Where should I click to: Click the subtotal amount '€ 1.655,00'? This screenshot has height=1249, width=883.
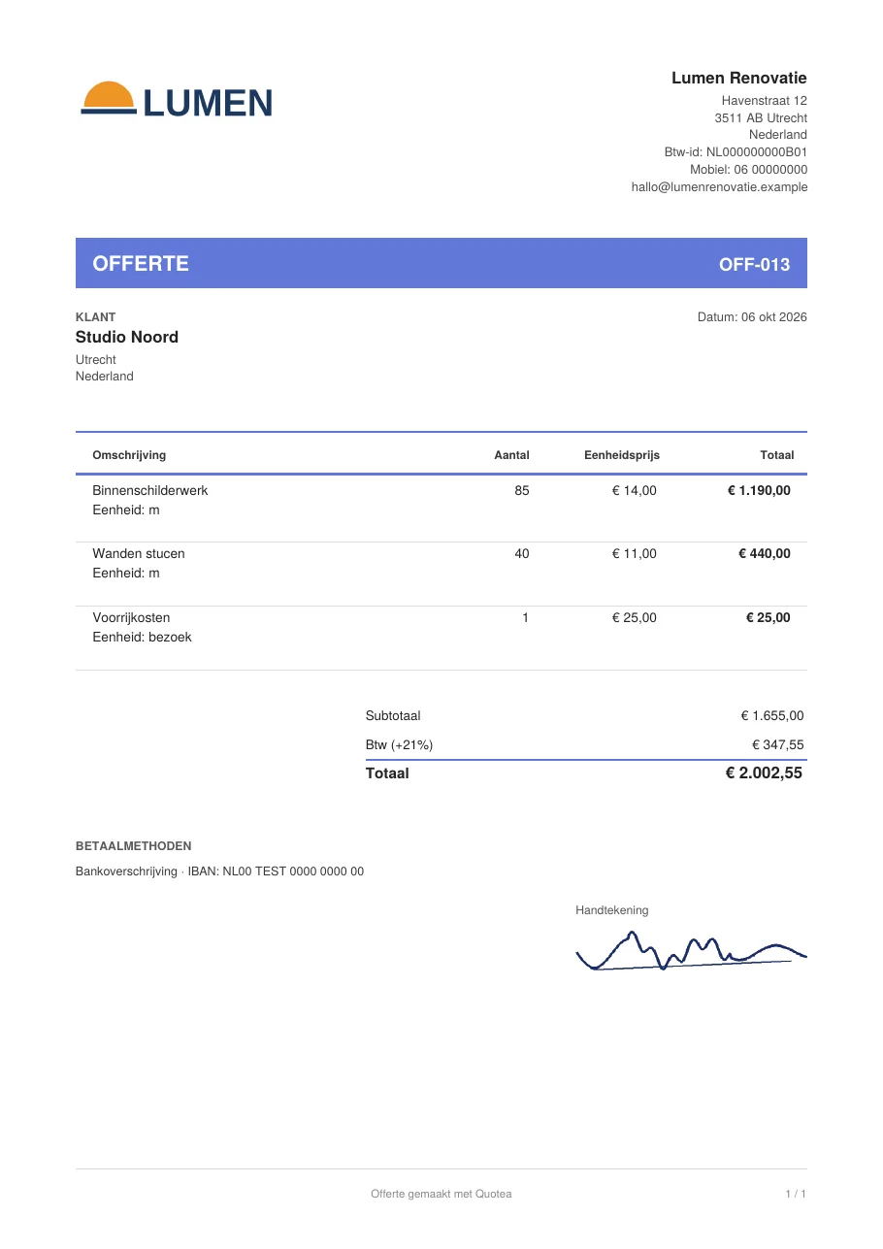[772, 716]
